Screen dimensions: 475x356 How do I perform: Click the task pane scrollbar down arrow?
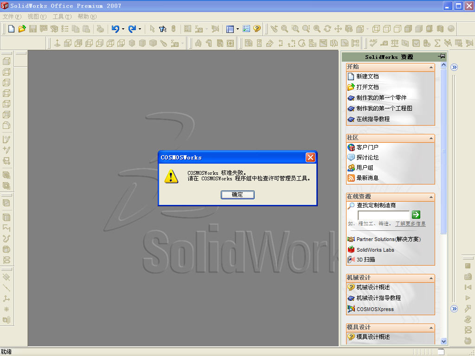[443, 341]
